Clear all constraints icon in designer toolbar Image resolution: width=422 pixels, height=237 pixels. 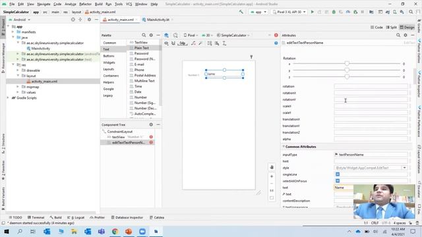click(x=193, y=43)
